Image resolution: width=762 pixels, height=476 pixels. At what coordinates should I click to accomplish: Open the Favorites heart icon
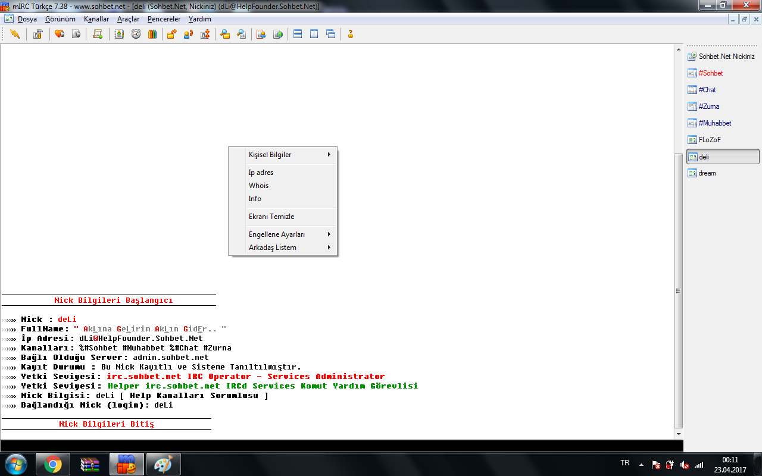click(x=59, y=34)
